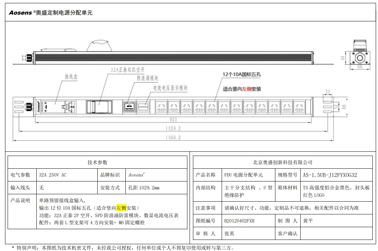This screenshot has height=251, width=378.
Task: Click the 电流电压显示模块 callout label
Action: point(170,88)
